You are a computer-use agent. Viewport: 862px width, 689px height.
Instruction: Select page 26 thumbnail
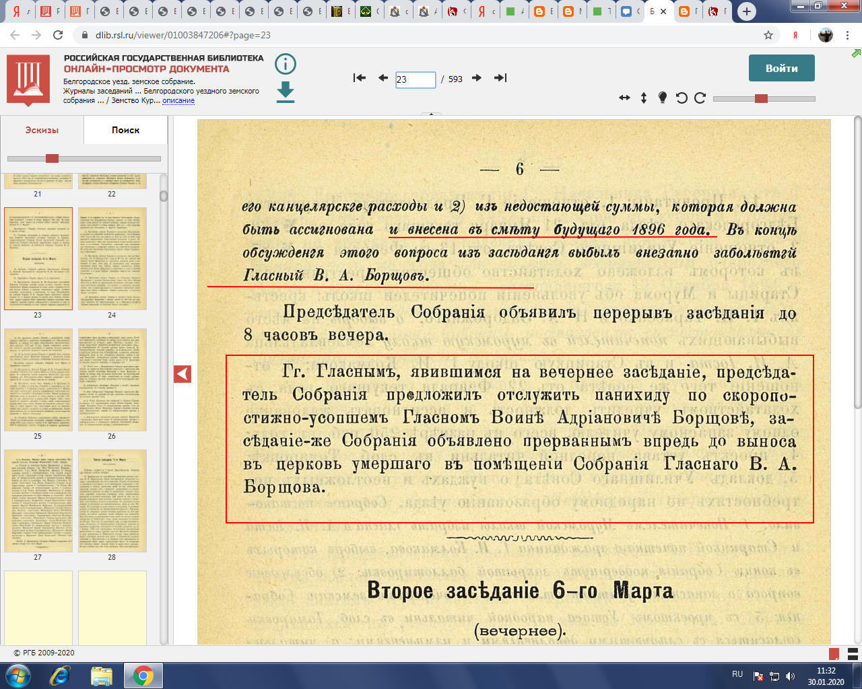(x=112, y=379)
